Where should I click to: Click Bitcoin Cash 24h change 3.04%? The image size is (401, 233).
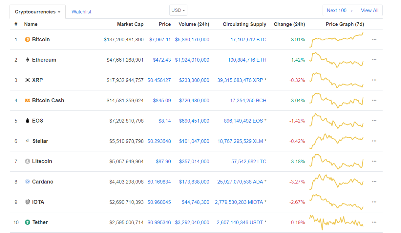tap(298, 101)
